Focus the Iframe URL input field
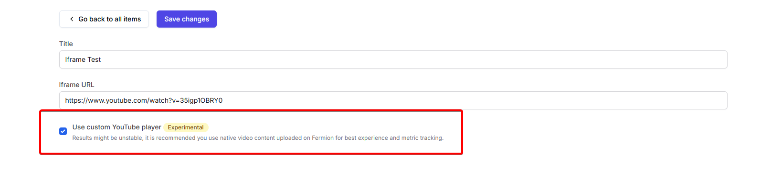Viewport: 781px width, 195px height. (x=392, y=100)
